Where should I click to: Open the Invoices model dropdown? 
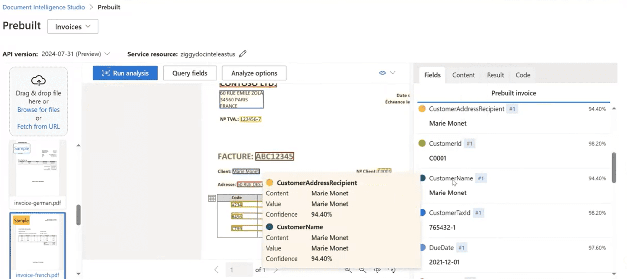tap(72, 26)
